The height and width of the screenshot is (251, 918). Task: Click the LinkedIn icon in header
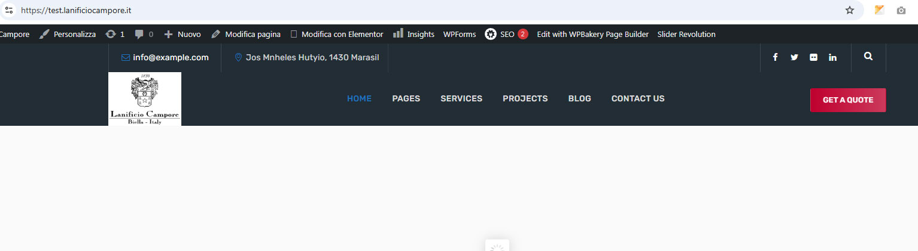coord(832,57)
